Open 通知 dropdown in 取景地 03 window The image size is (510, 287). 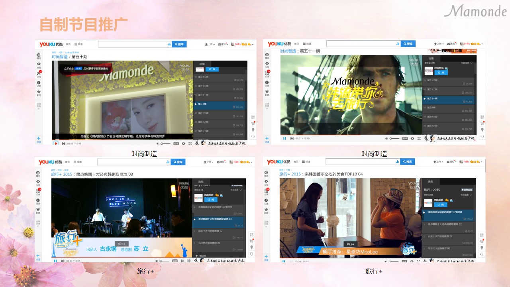click(222, 162)
